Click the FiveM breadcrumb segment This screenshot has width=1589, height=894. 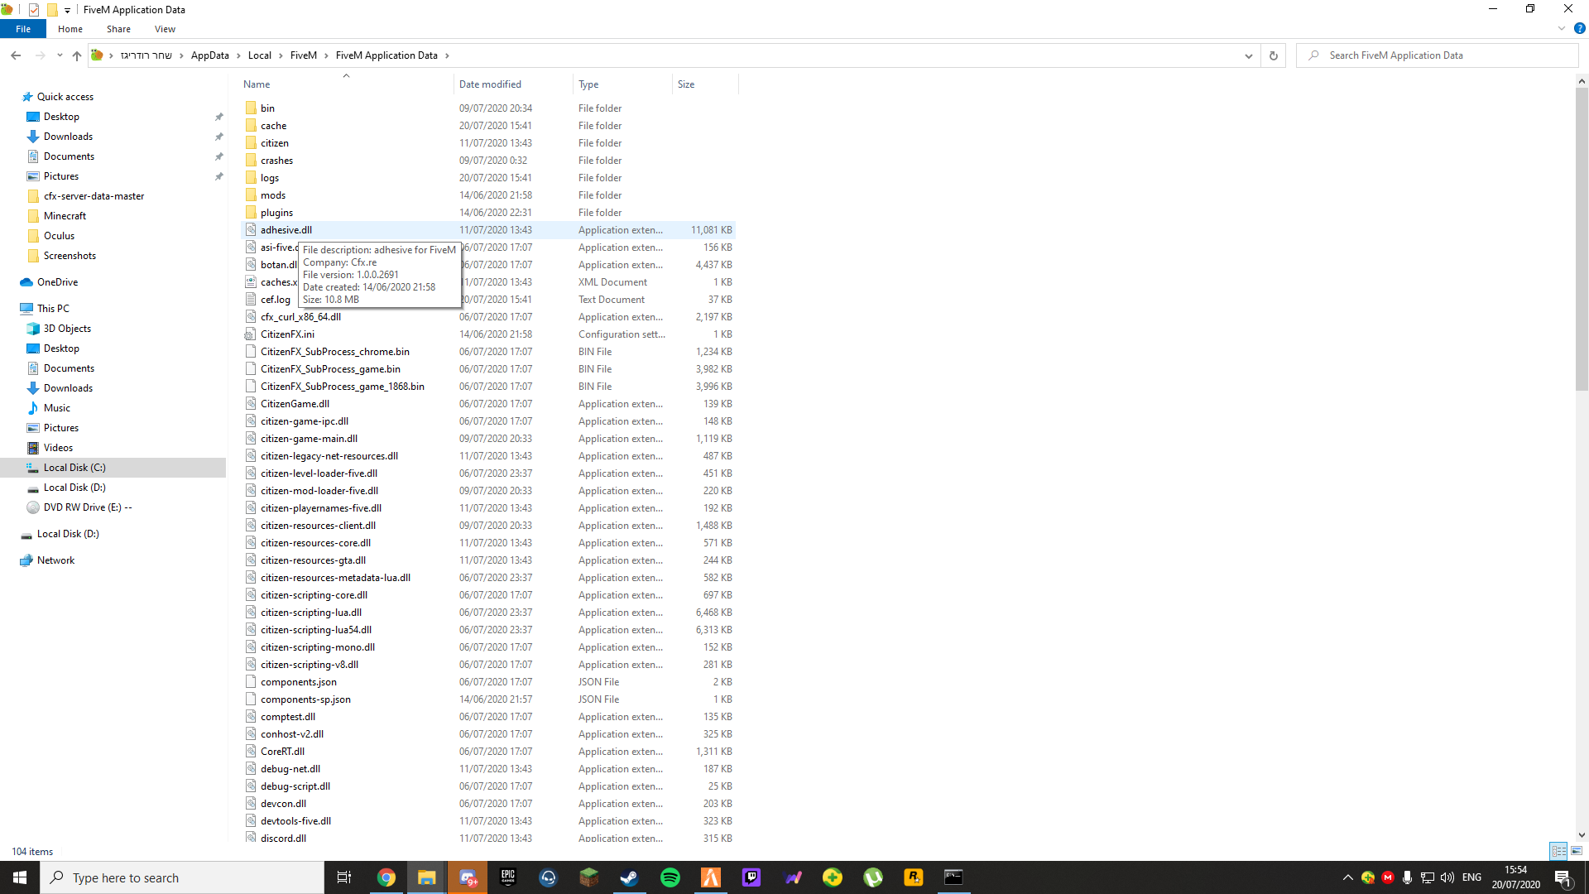(x=303, y=55)
